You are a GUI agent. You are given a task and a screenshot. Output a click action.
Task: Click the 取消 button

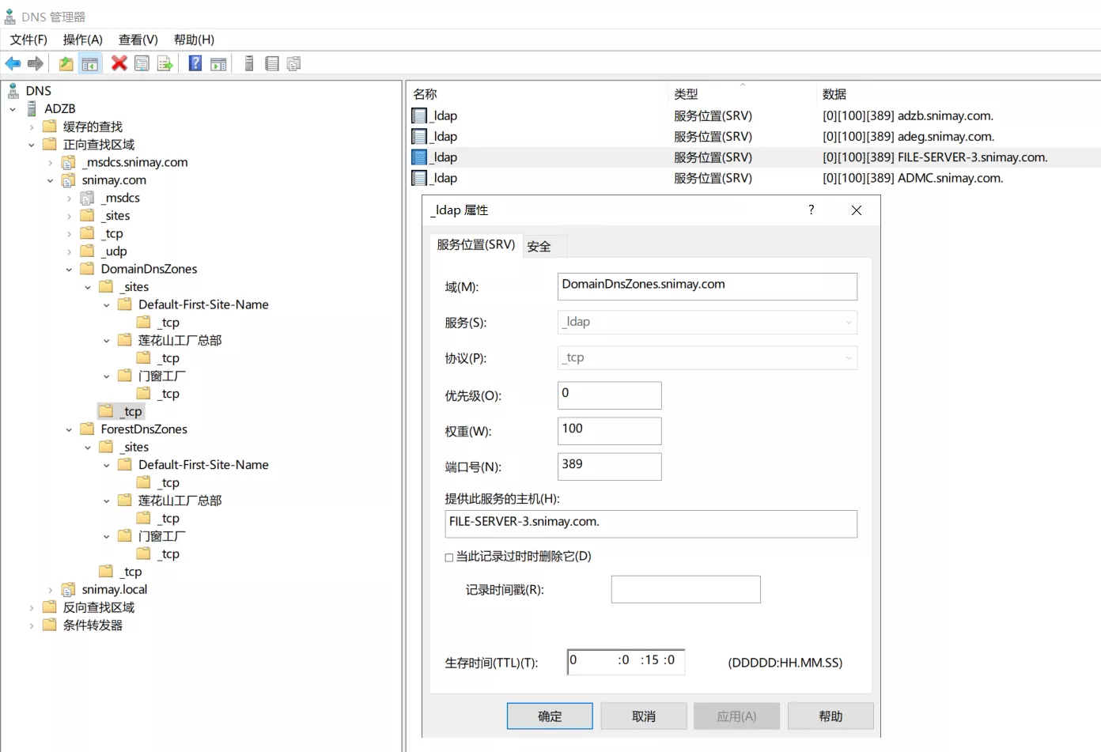[644, 716]
